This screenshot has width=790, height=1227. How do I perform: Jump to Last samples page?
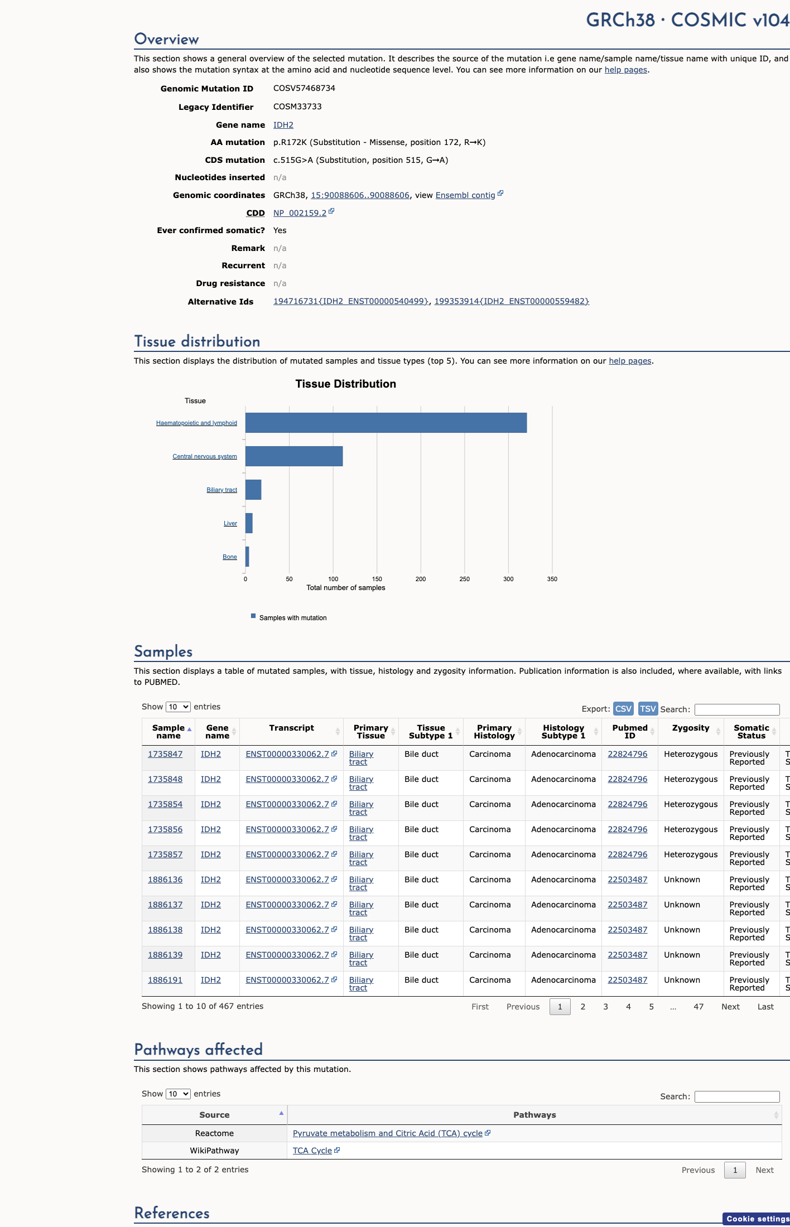point(765,1007)
